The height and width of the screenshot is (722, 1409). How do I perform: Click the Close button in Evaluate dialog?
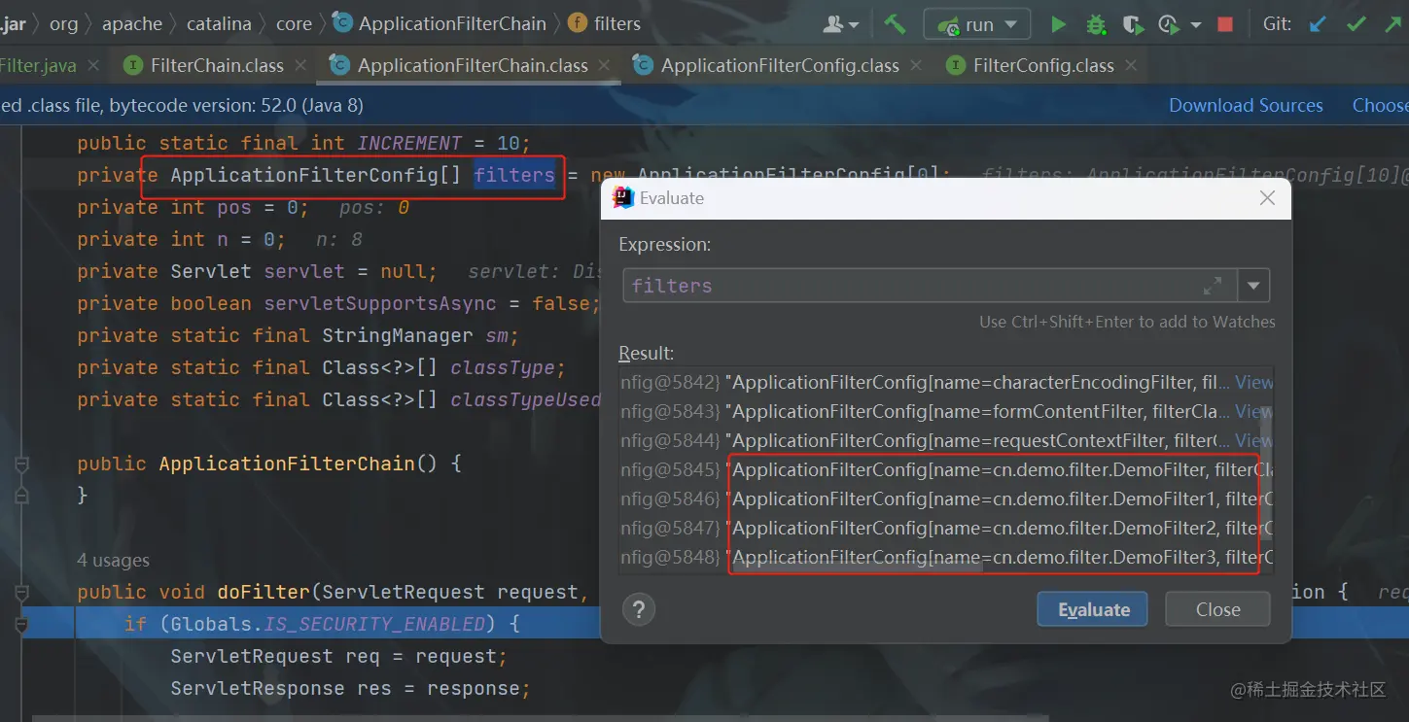pyautogui.click(x=1217, y=609)
